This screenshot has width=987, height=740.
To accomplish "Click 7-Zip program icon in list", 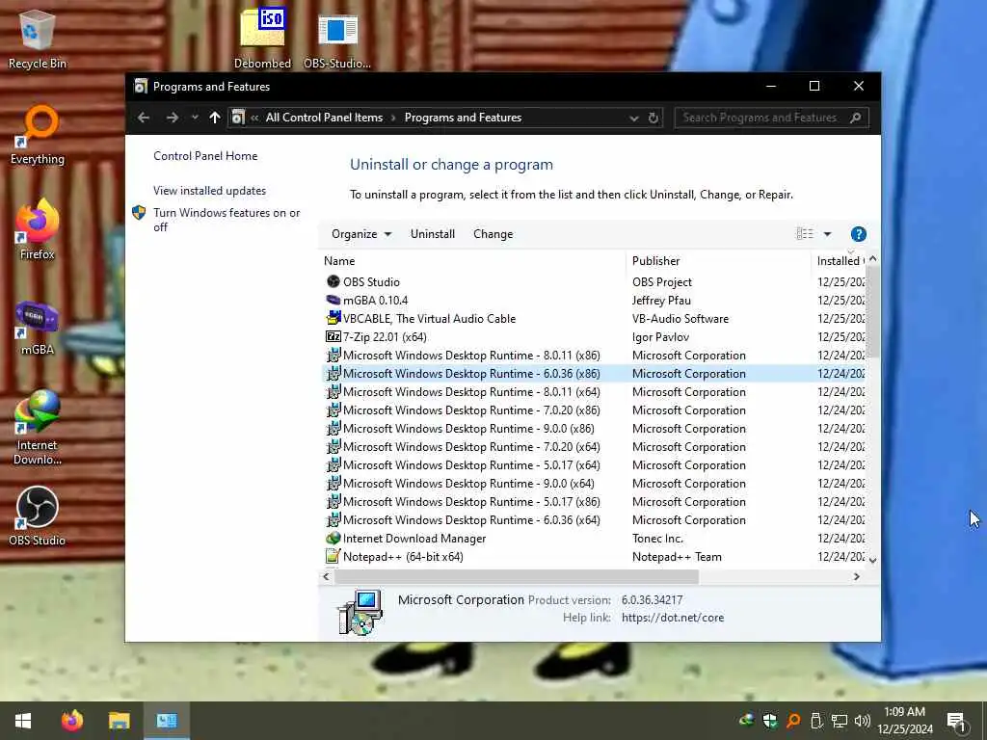I will (333, 336).
